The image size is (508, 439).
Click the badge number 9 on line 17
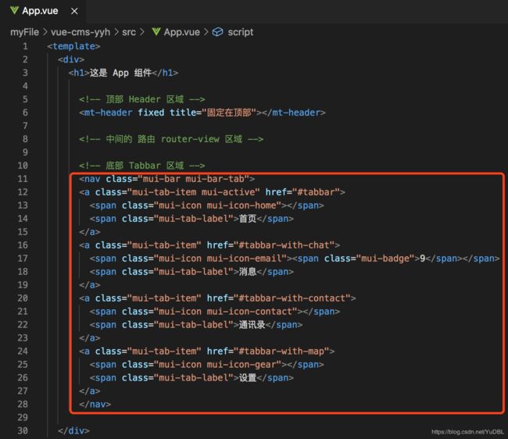point(422,259)
